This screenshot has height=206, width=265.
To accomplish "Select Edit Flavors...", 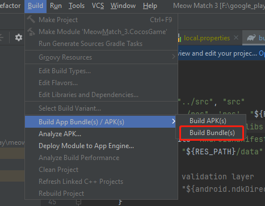I will [101, 83].
